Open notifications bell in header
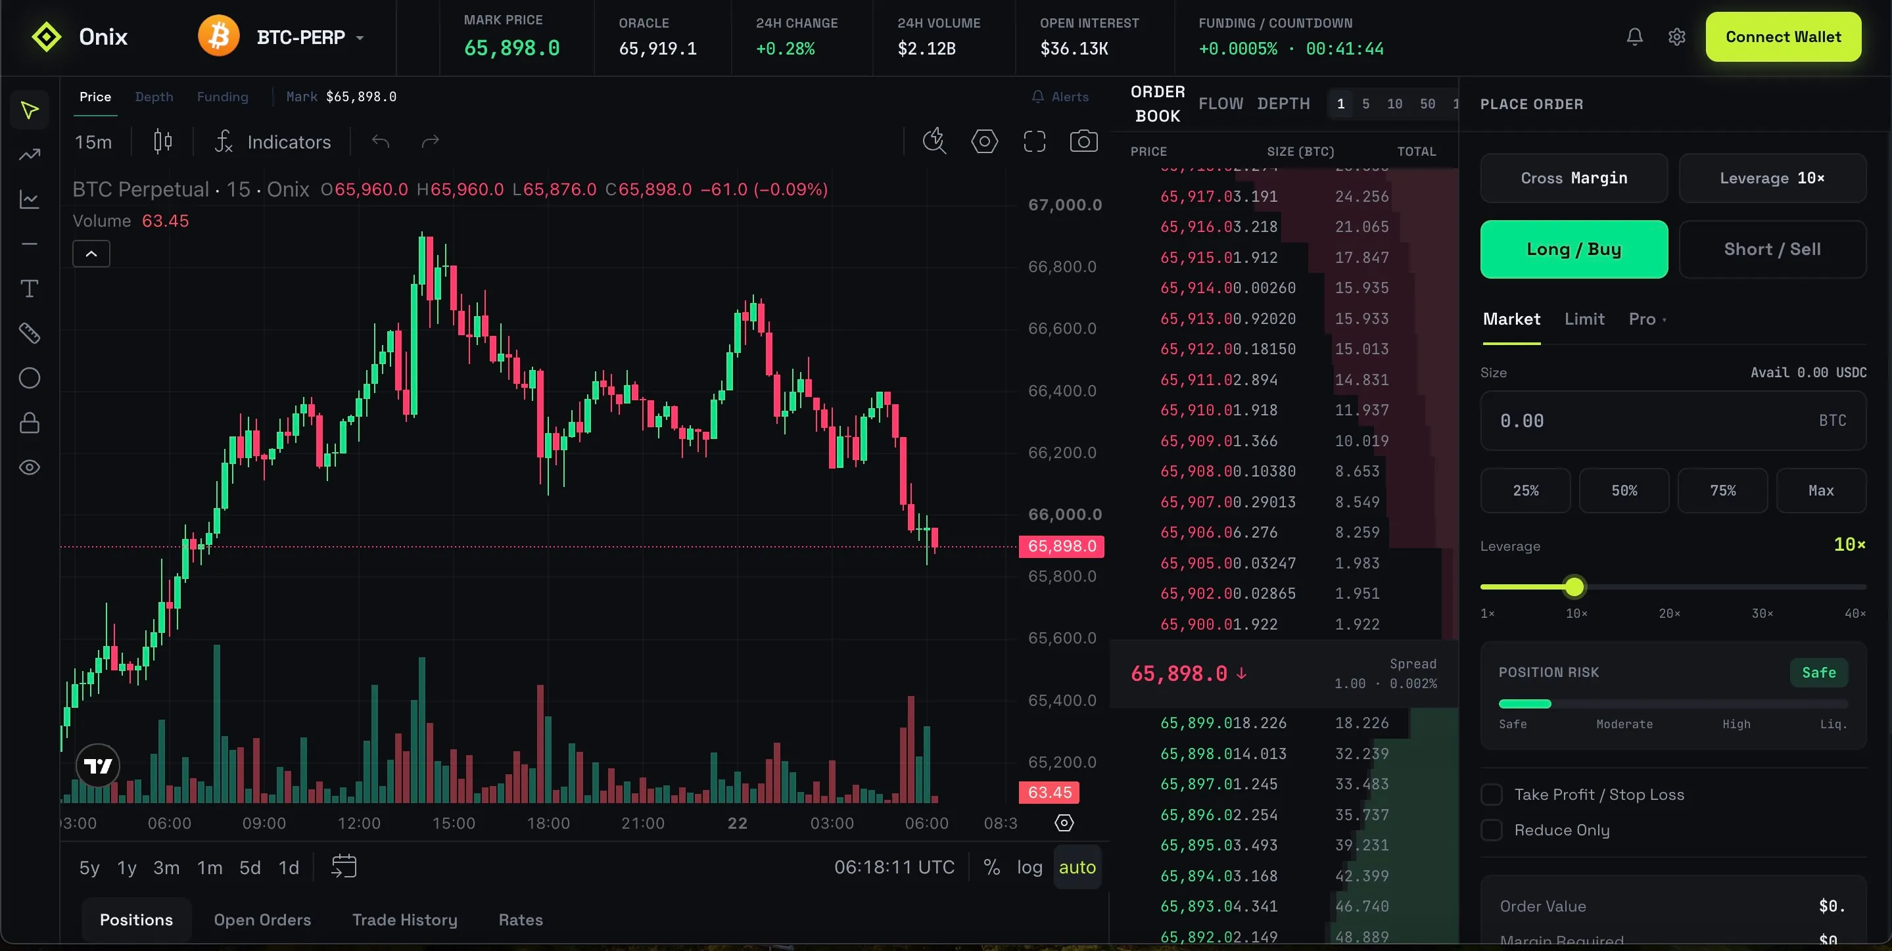Screen dimensions: 1892x951 (1634, 37)
